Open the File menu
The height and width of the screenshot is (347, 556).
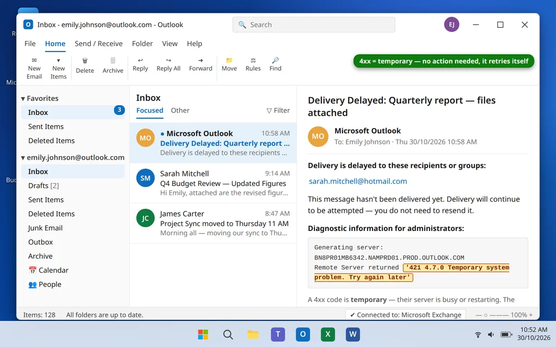(x=30, y=43)
